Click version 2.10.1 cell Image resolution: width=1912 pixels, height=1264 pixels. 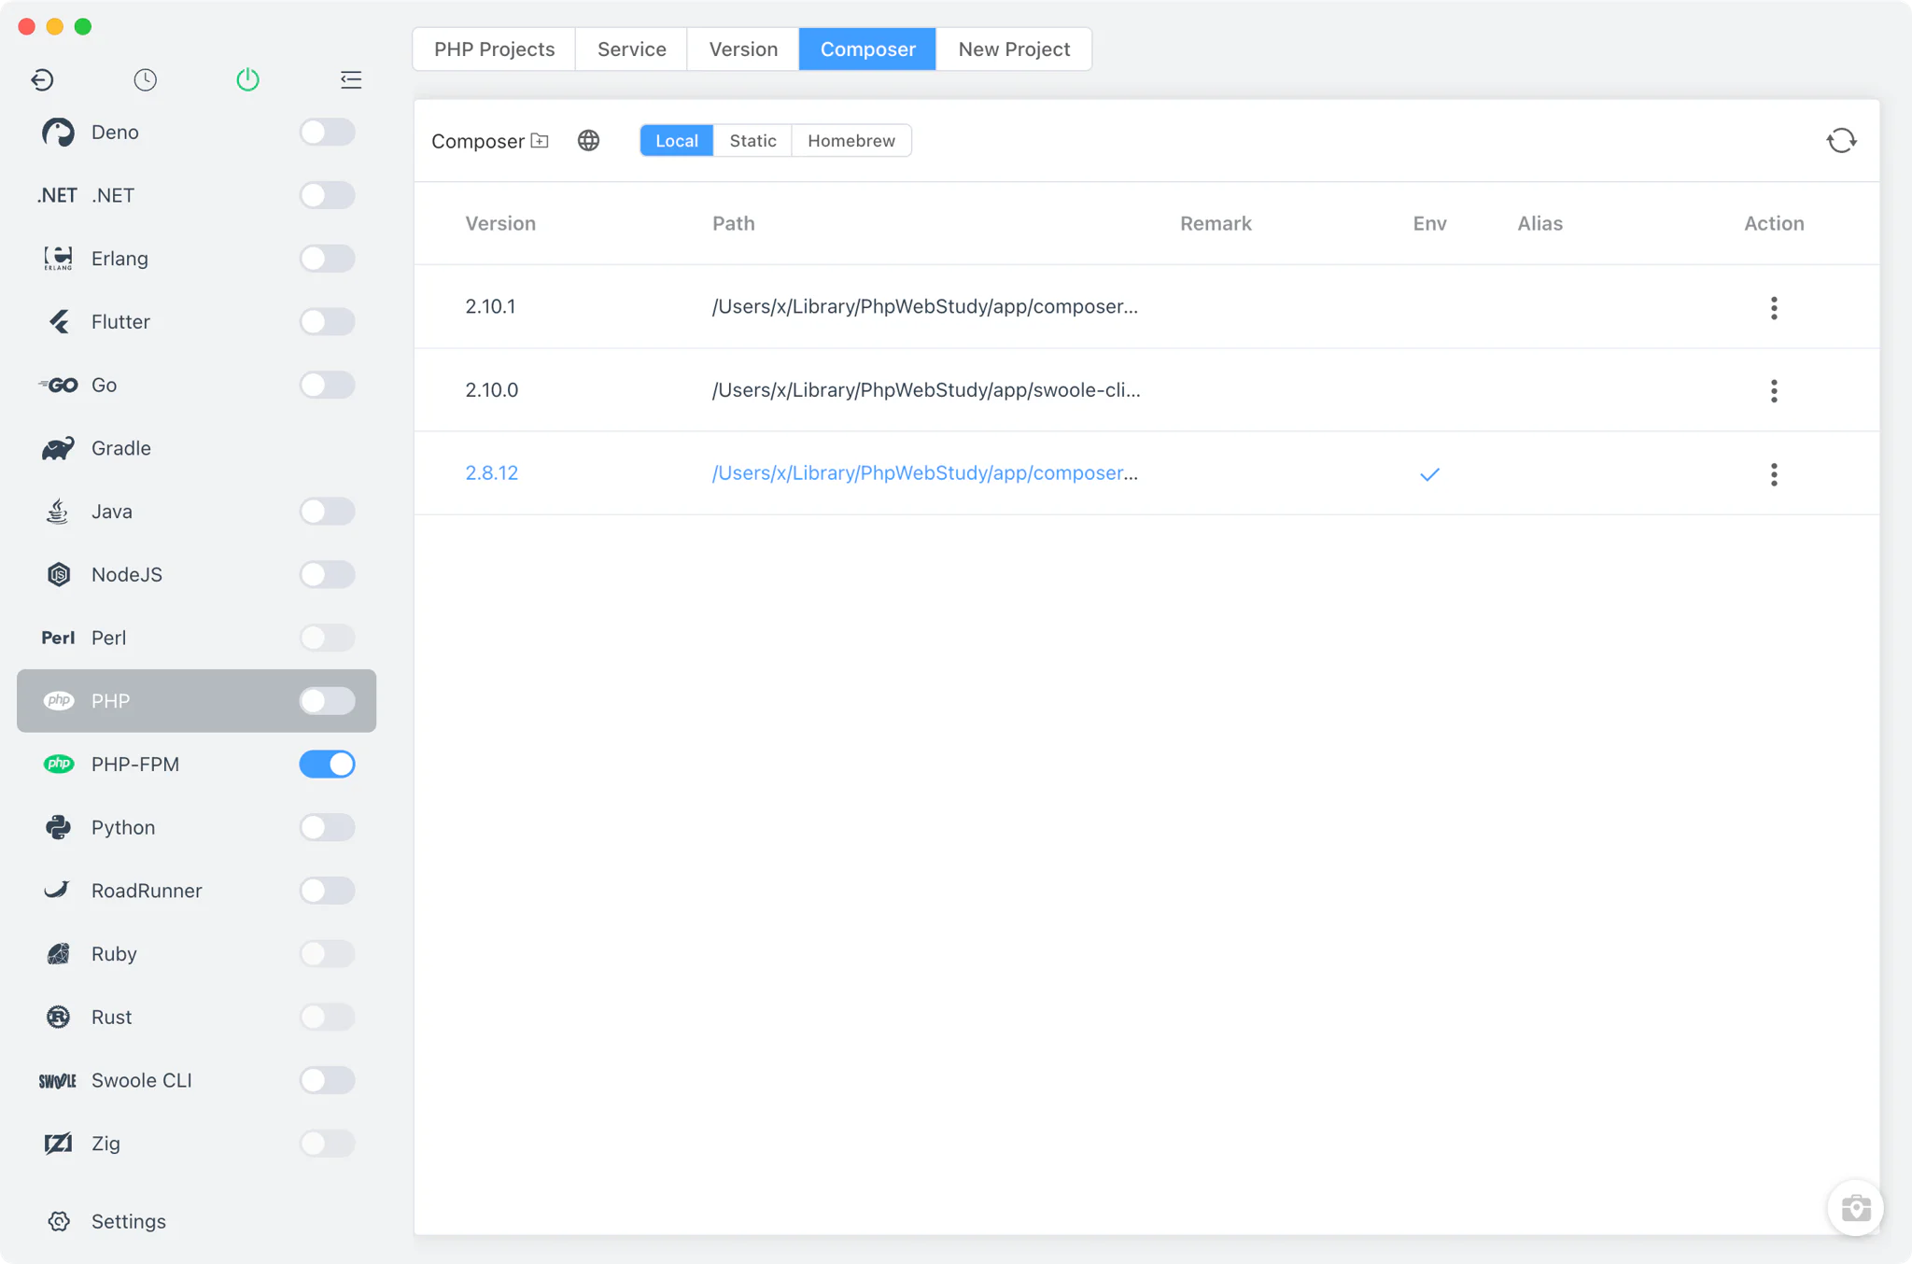click(x=490, y=307)
